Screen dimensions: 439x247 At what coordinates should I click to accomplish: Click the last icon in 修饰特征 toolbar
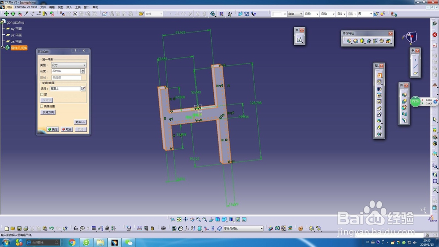389,41
